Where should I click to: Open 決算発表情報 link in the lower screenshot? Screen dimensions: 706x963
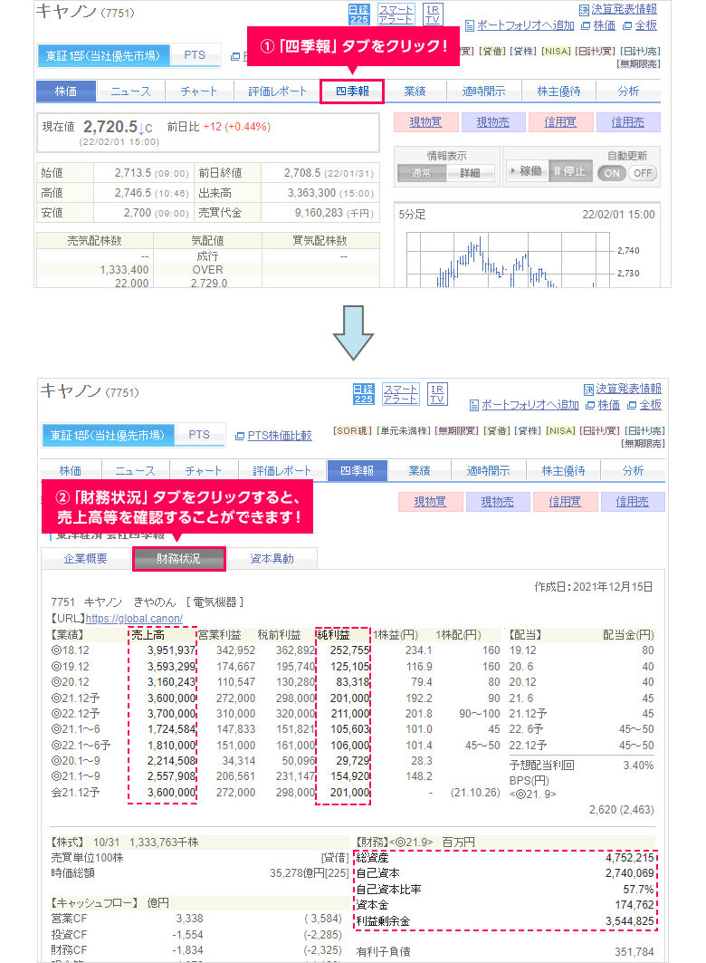click(629, 389)
